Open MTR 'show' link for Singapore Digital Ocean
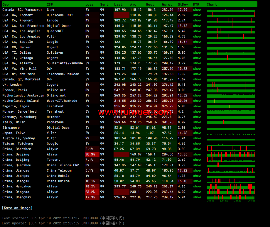The image size is (270, 227). (x=197, y=127)
